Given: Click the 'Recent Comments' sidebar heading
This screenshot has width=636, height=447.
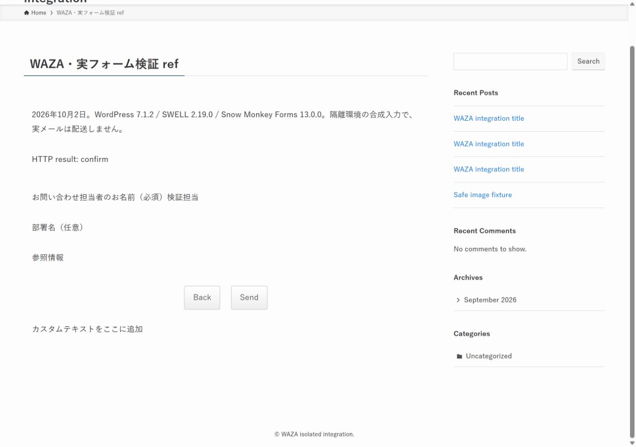Looking at the screenshot, I should coord(485,231).
